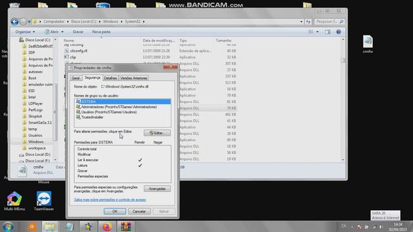The image size is (413, 232).
Task: Go back with the Explorer back arrow
Action: tap(15, 21)
